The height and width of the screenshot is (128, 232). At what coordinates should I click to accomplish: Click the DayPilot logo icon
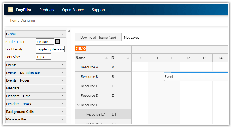(11, 10)
